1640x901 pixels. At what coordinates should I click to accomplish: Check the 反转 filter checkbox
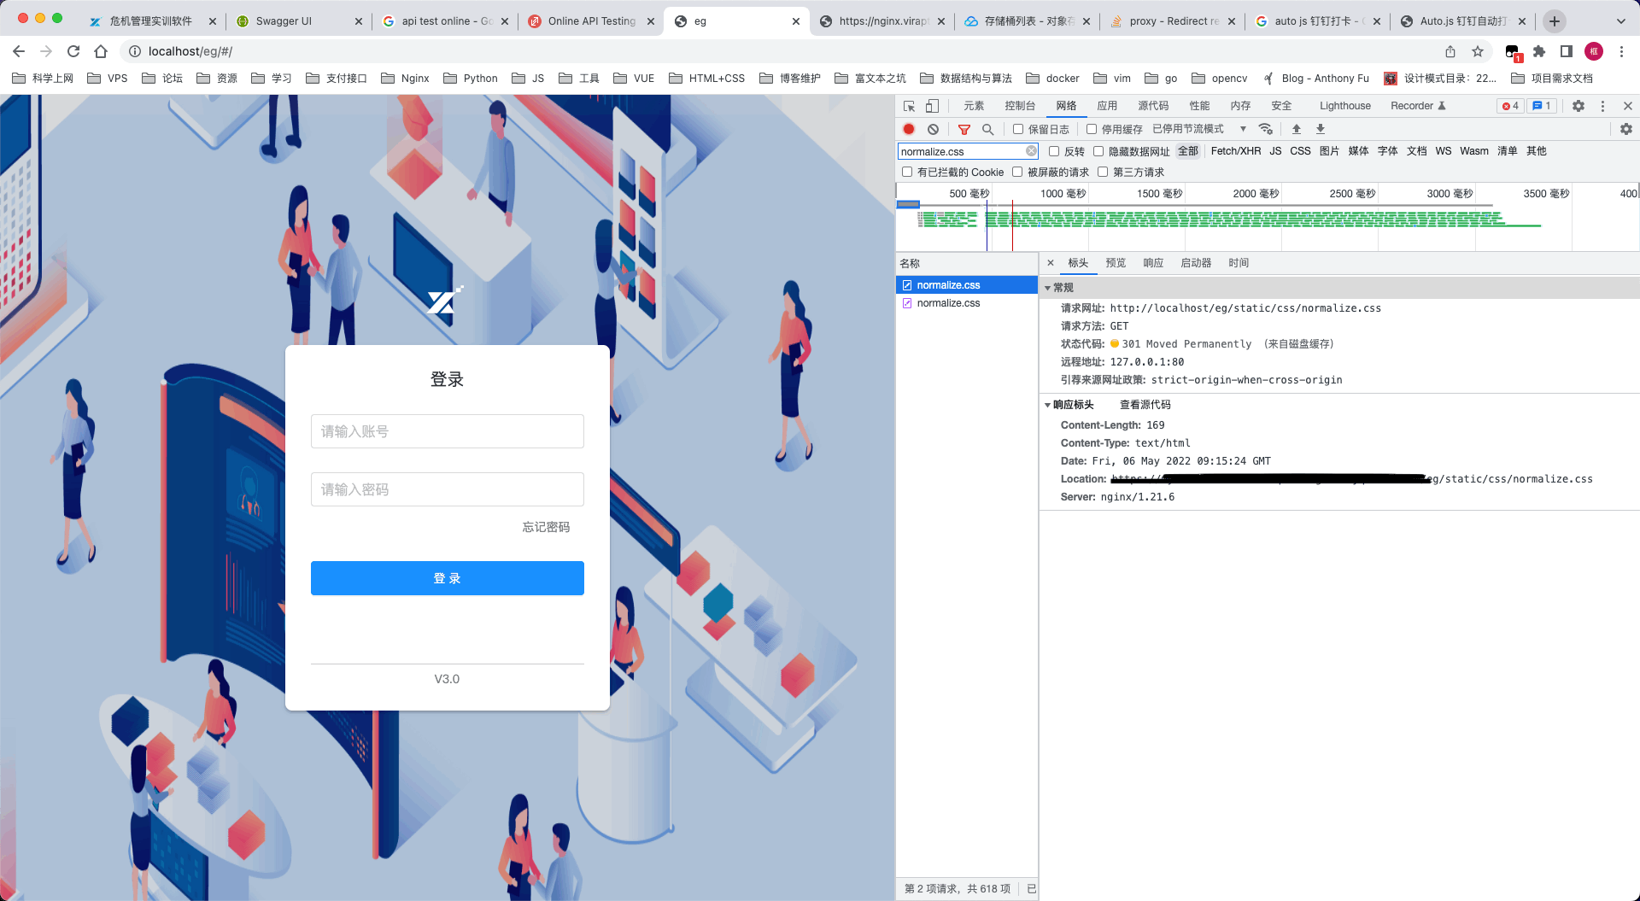click(x=1054, y=151)
